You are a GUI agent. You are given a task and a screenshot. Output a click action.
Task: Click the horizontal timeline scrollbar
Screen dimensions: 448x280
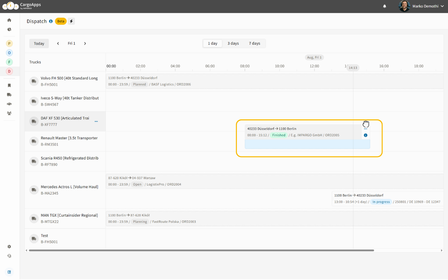pyautogui.click(x=201, y=250)
